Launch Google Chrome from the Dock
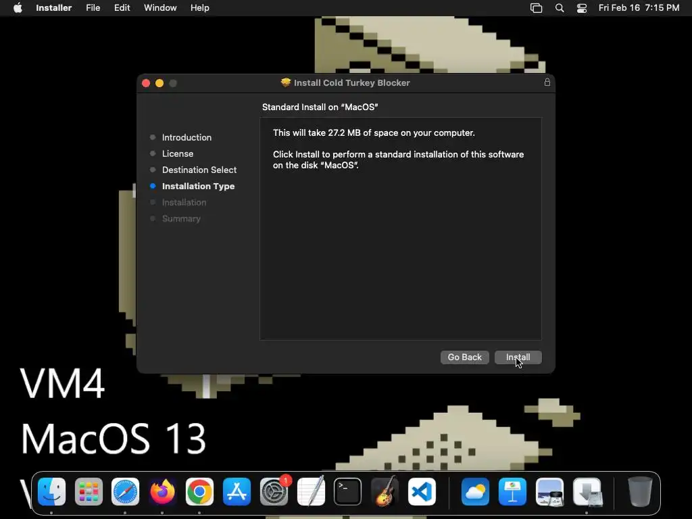692x519 pixels. click(199, 492)
